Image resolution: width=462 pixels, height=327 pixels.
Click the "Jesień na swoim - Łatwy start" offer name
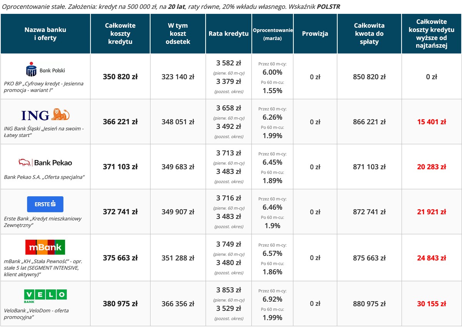44,132
